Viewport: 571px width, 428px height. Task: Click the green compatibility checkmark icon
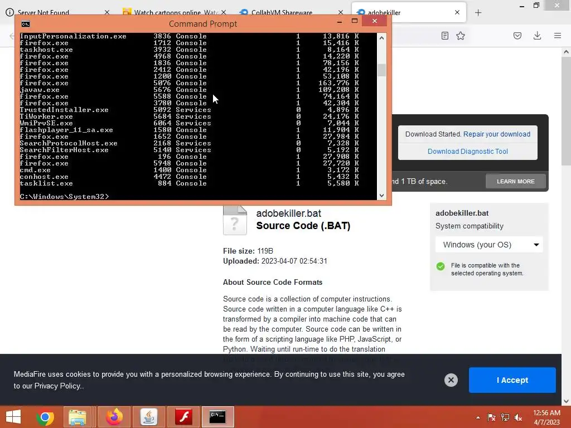(441, 266)
